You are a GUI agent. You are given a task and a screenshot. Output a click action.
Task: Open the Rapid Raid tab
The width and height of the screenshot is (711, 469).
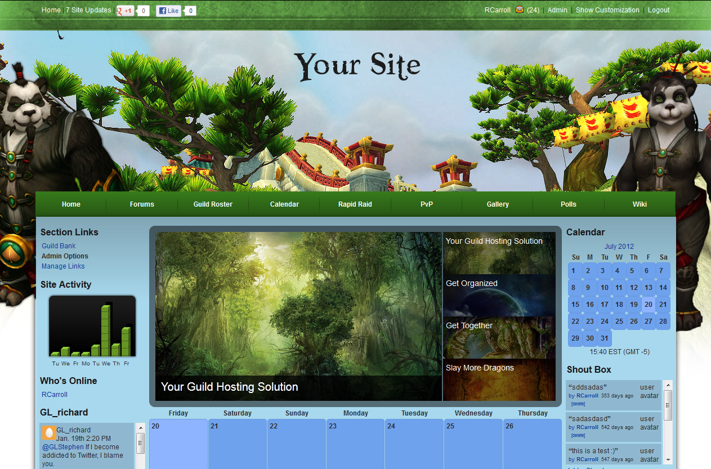point(355,204)
